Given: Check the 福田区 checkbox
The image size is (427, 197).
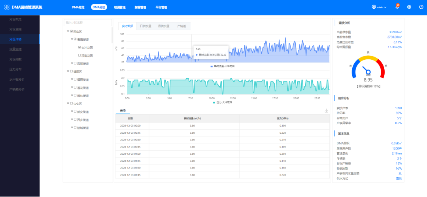Looking at the screenshot, I should pos(72,71).
